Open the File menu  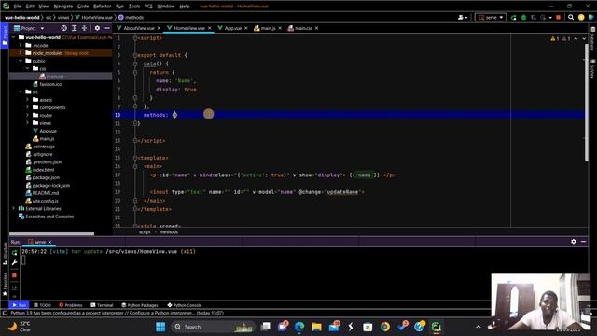(18, 7)
